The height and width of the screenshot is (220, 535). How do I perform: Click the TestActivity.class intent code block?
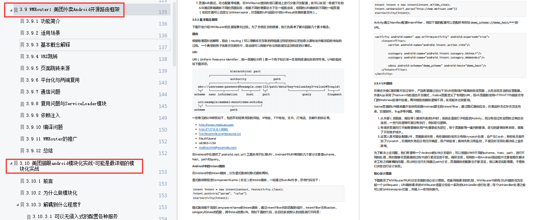tap(268, 194)
